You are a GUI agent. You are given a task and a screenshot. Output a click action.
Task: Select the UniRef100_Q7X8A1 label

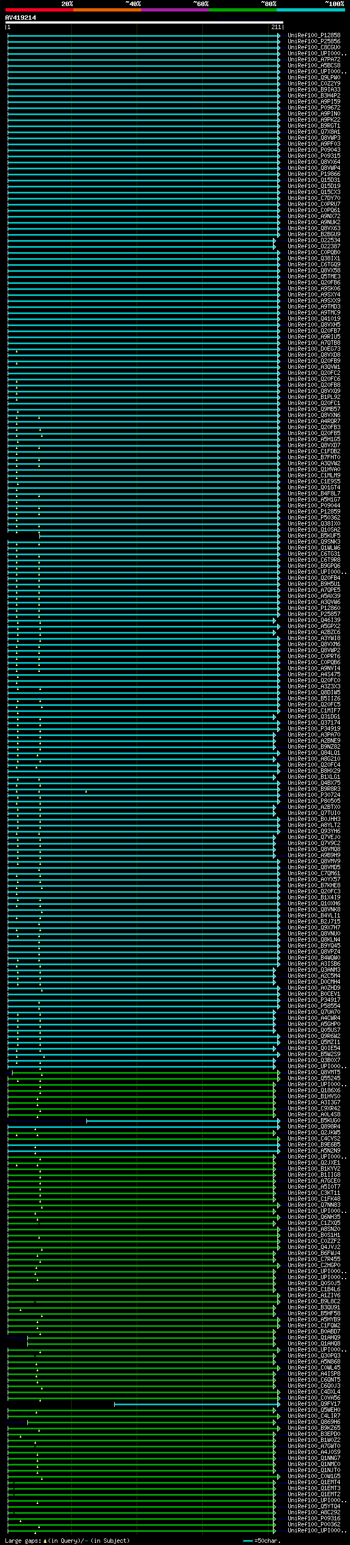[314, 132]
